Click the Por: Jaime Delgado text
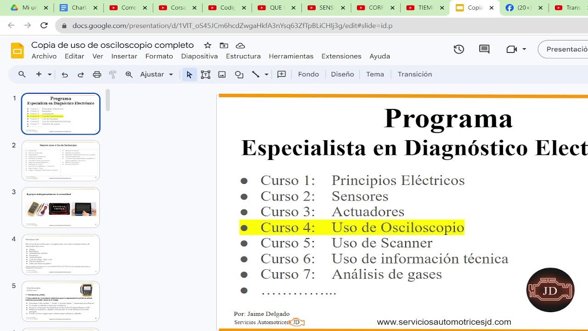The height and width of the screenshot is (331, 588). (262, 314)
